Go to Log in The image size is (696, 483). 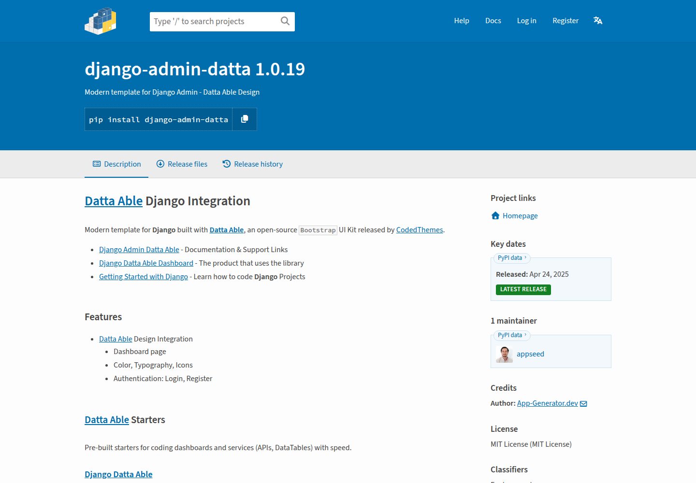tap(526, 21)
